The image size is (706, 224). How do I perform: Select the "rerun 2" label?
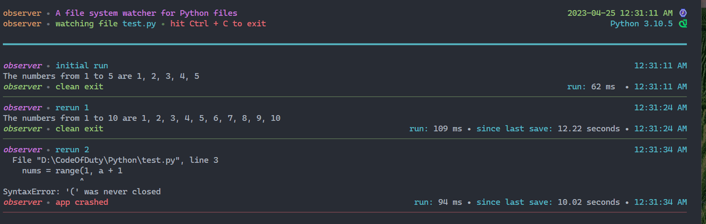[x=72, y=150]
